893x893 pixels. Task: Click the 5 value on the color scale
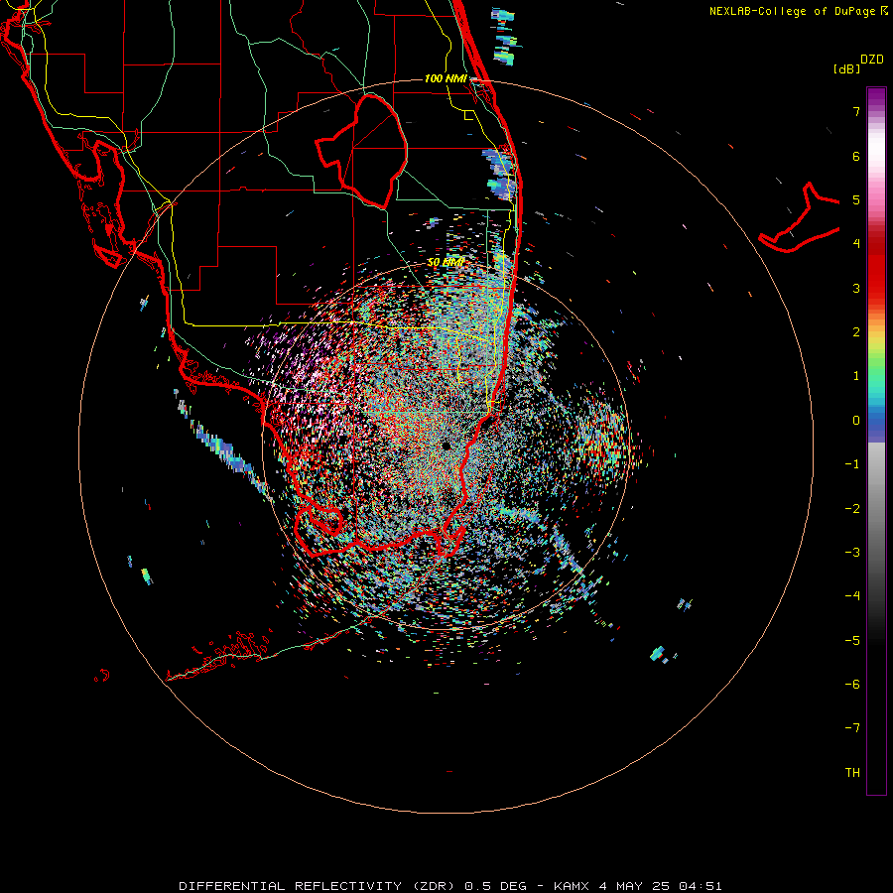point(856,199)
